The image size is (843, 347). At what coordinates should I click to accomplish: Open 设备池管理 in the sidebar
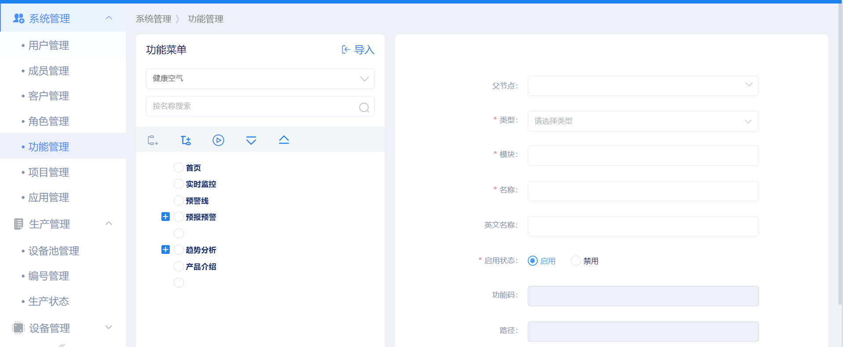pos(63,251)
